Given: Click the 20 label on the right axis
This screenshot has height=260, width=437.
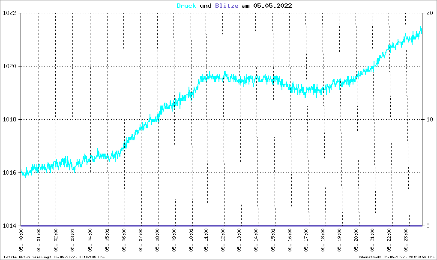Looking at the screenshot, I should tap(430, 13).
